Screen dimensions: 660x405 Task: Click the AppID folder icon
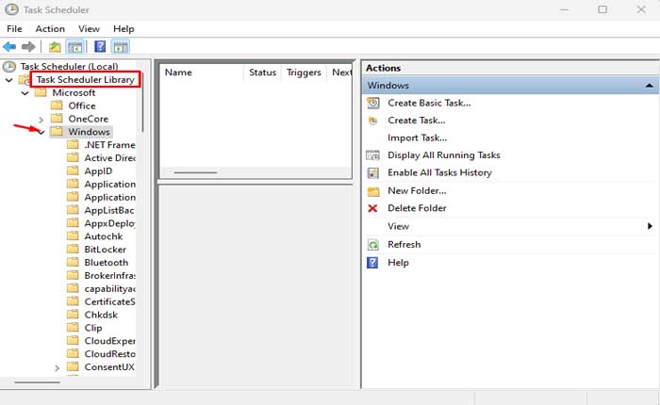click(x=73, y=170)
